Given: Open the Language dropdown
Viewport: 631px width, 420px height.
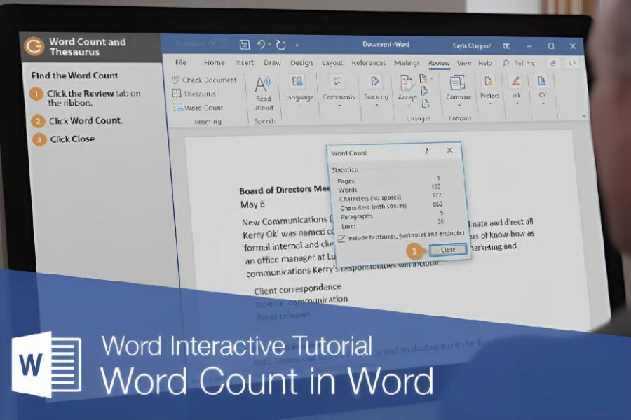Looking at the screenshot, I should 299,92.
